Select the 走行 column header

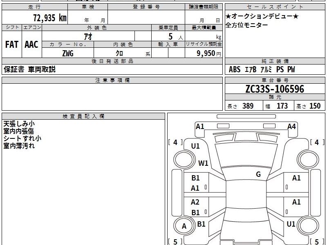[x=35, y=7]
